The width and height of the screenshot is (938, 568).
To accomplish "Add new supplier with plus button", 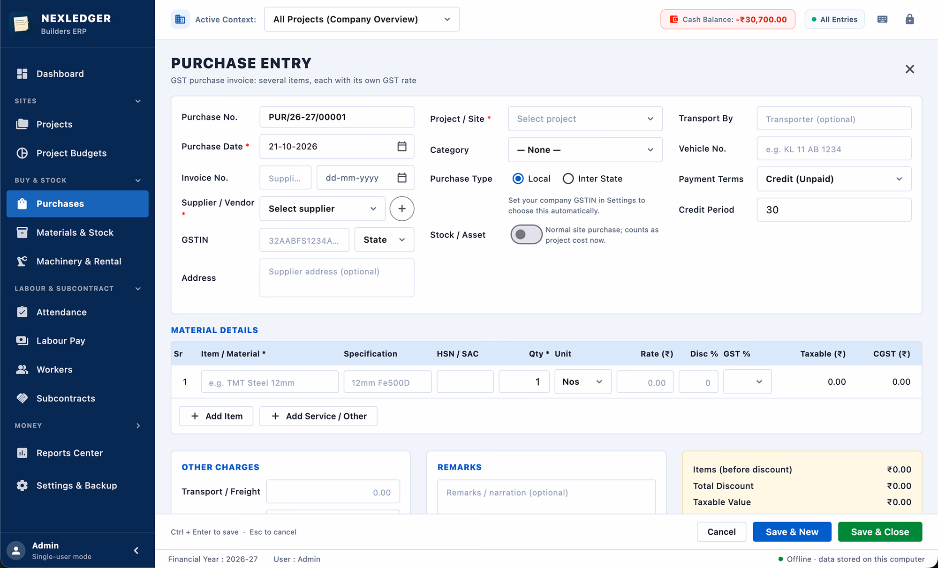I will pyautogui.click(x=402, y=209).
